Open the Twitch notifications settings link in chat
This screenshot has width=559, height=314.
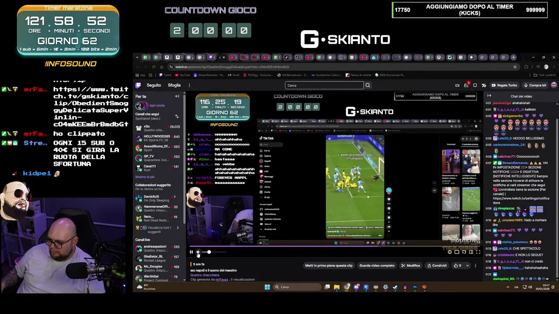tap(521, 201)
